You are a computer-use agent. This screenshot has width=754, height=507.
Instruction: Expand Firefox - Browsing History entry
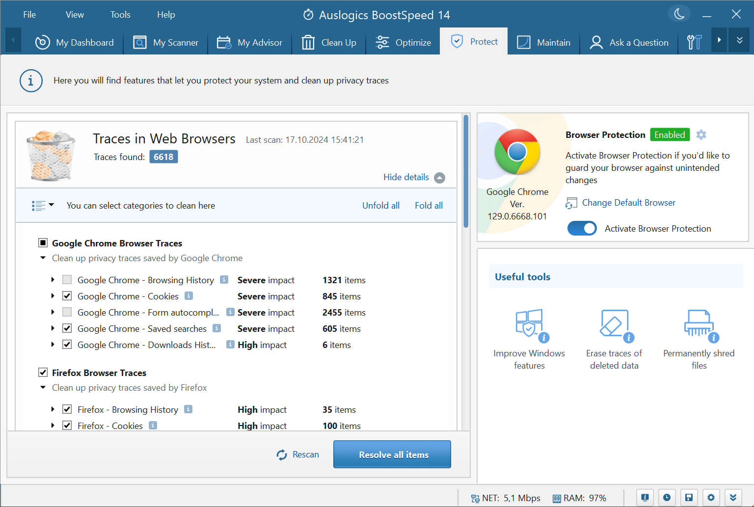pyautogui.click(x=53, y=409)
